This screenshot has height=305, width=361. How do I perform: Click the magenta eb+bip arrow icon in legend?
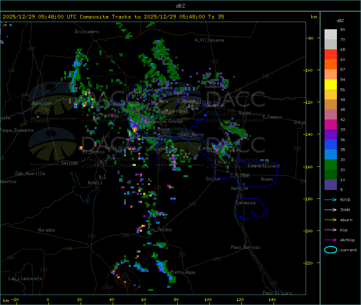[x=331, y=240]
